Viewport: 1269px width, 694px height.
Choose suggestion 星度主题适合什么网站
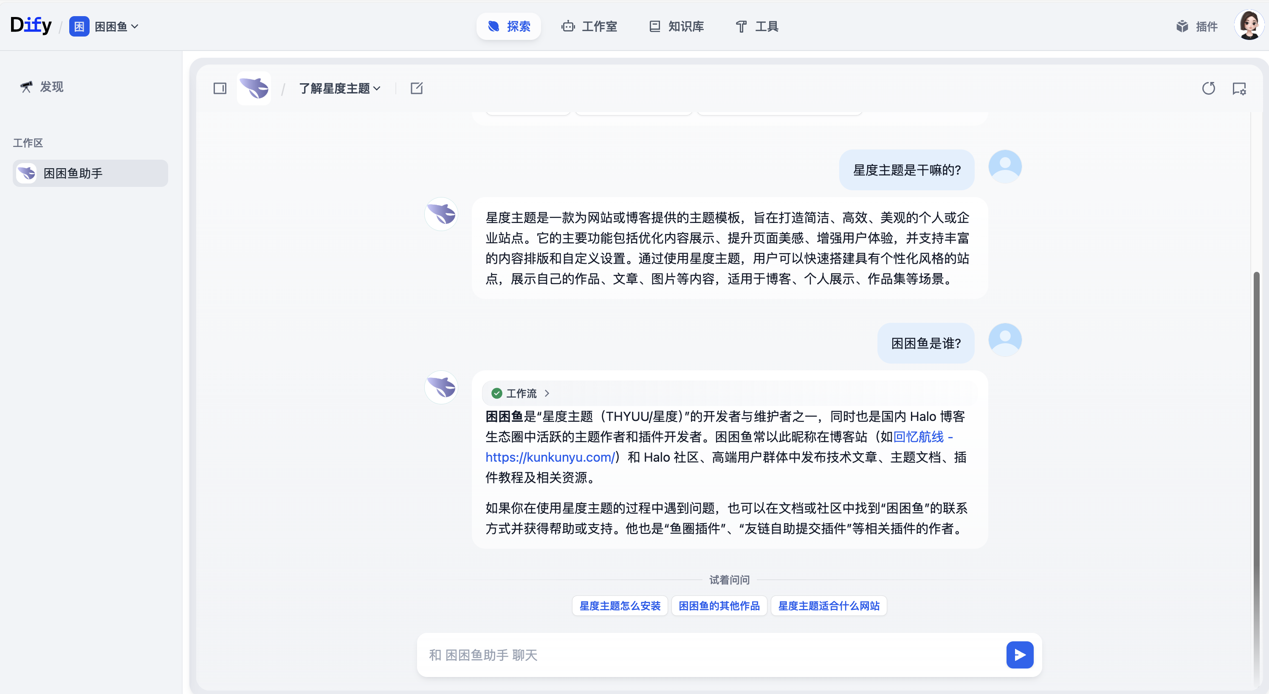829,605
